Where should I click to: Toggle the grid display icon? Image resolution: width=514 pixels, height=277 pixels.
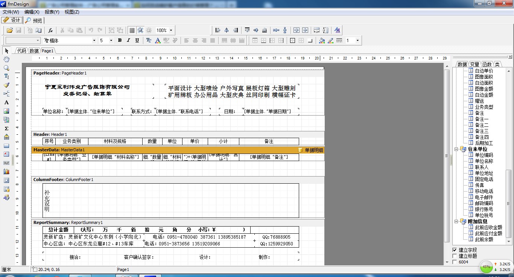coord(132,30)
